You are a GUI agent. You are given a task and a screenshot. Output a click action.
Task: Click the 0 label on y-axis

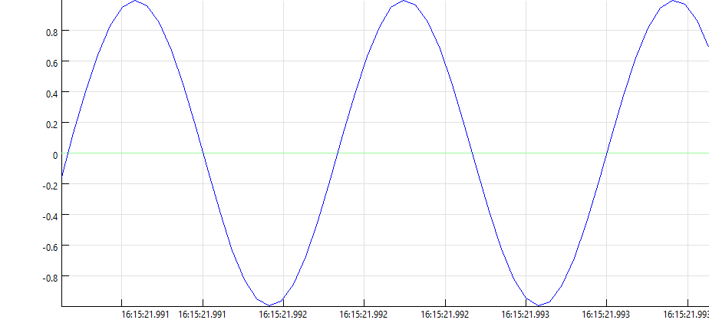[x=54, y=154]
